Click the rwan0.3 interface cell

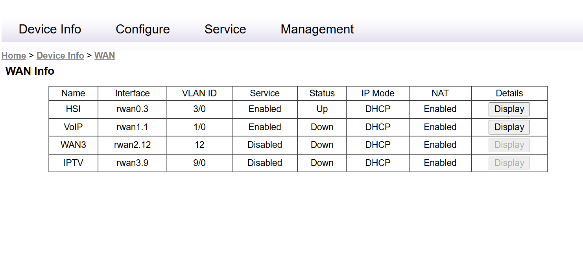coord(132,109)
